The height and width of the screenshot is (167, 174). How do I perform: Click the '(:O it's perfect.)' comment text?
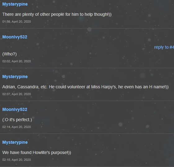tap(17, 120)
